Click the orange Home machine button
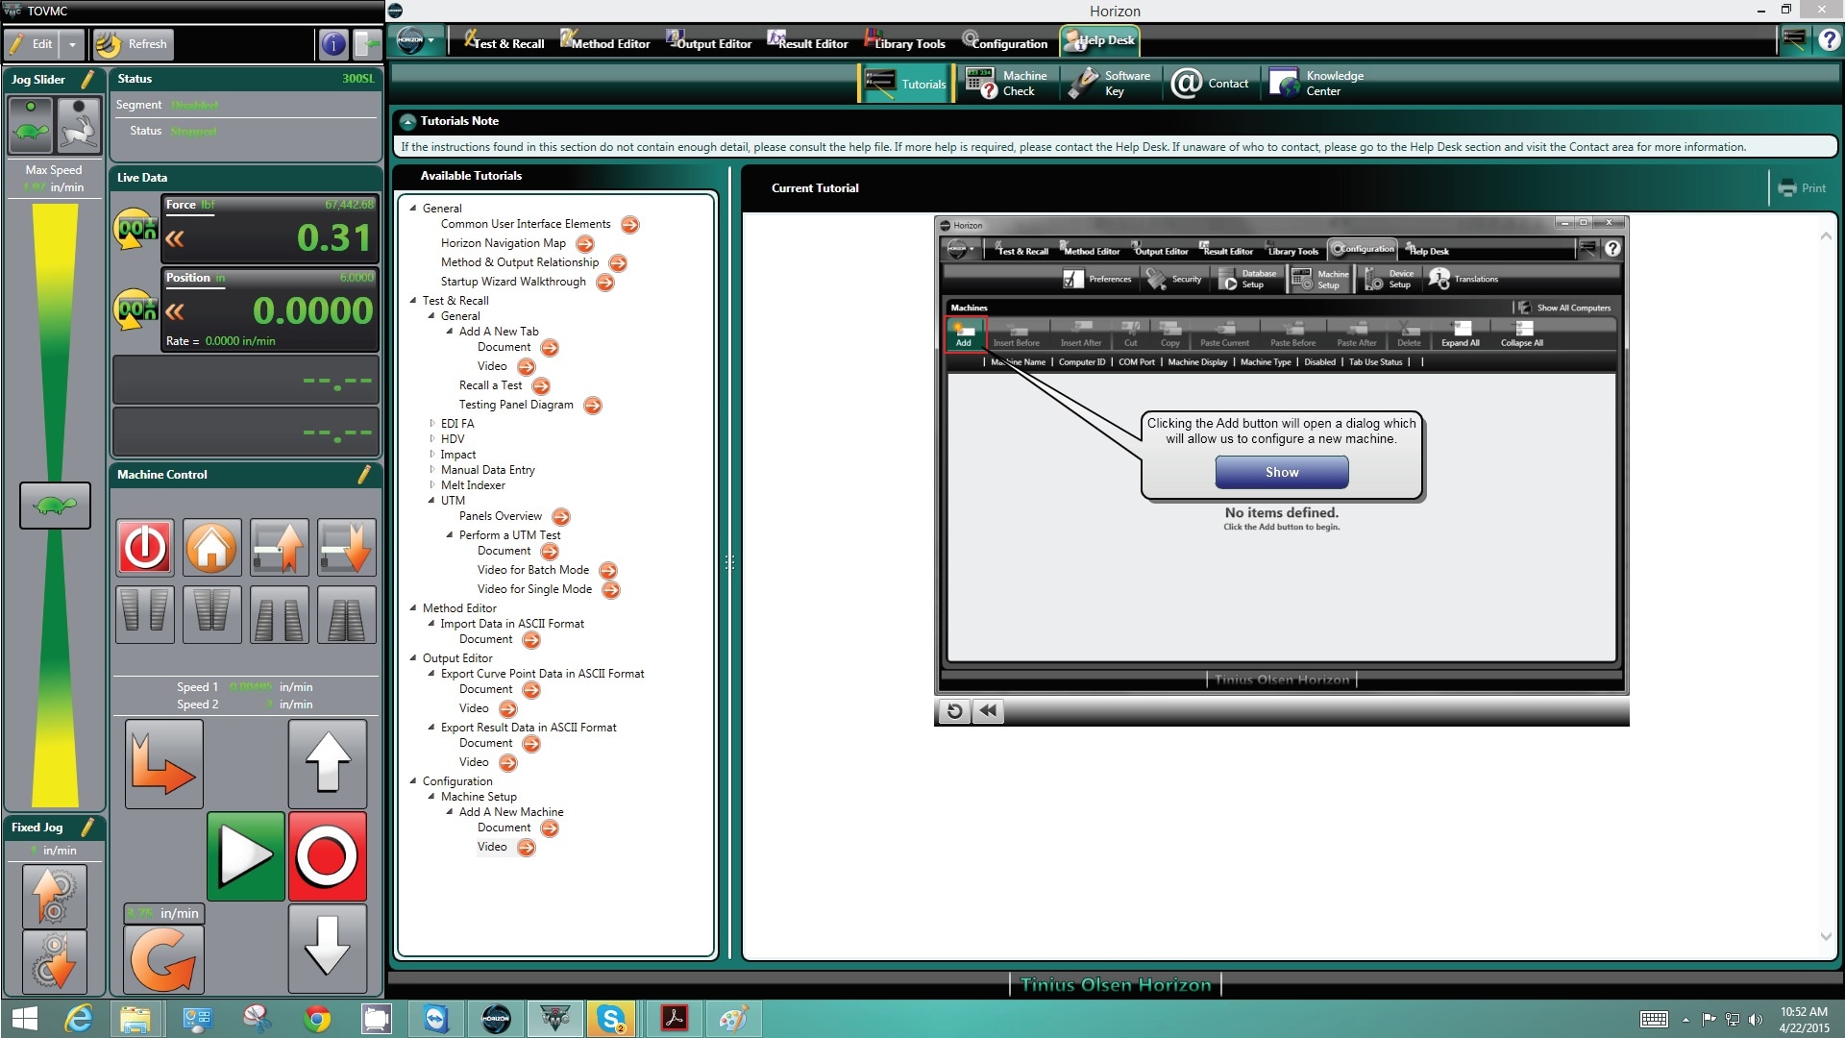The image size is (1845, 1038). pyautogui.click(x=211, y=547)
